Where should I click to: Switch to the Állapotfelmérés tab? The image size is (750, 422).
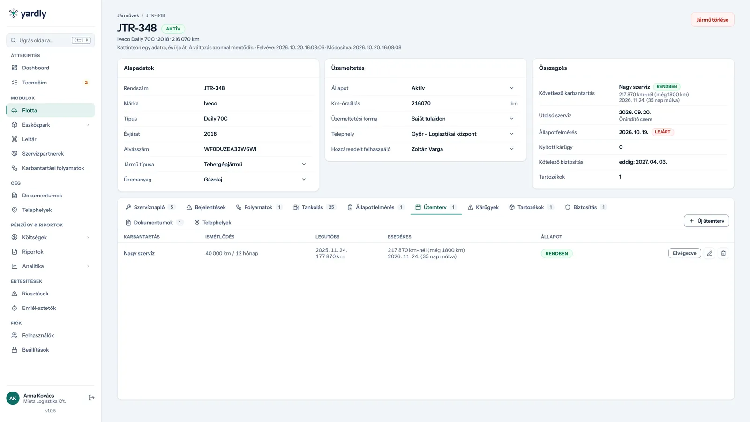tap(376, 207)
